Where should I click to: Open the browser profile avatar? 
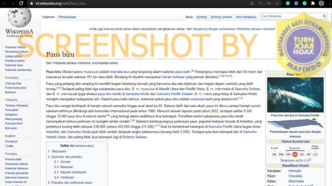(x=321, y=3)
